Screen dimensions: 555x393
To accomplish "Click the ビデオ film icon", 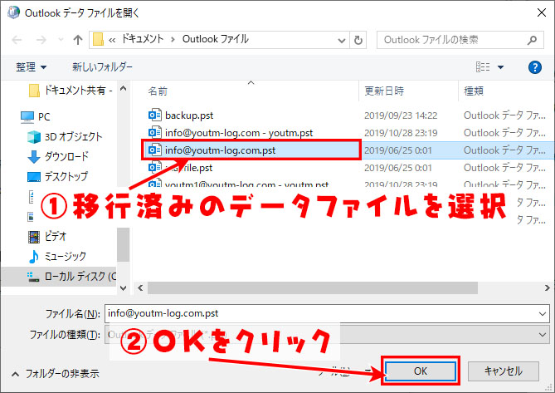I will (x=34, y=237).
